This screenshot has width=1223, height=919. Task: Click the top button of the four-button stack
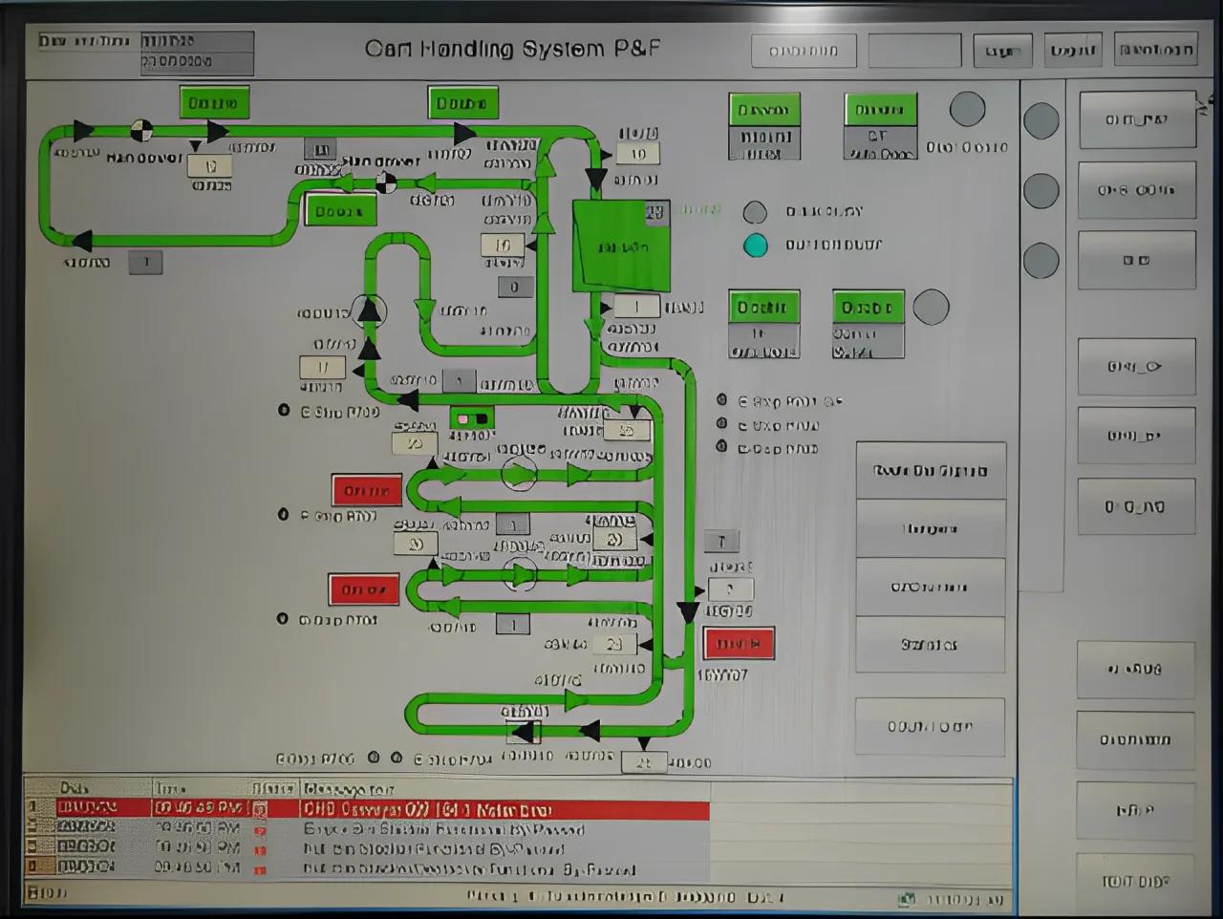(x=931, y=471)
